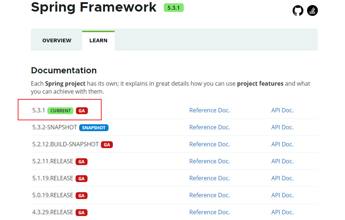Screen dimensions: 345x220
Task: Click the GA badge for 5.2.11.RELEASE
Action: tap(81, 161)
